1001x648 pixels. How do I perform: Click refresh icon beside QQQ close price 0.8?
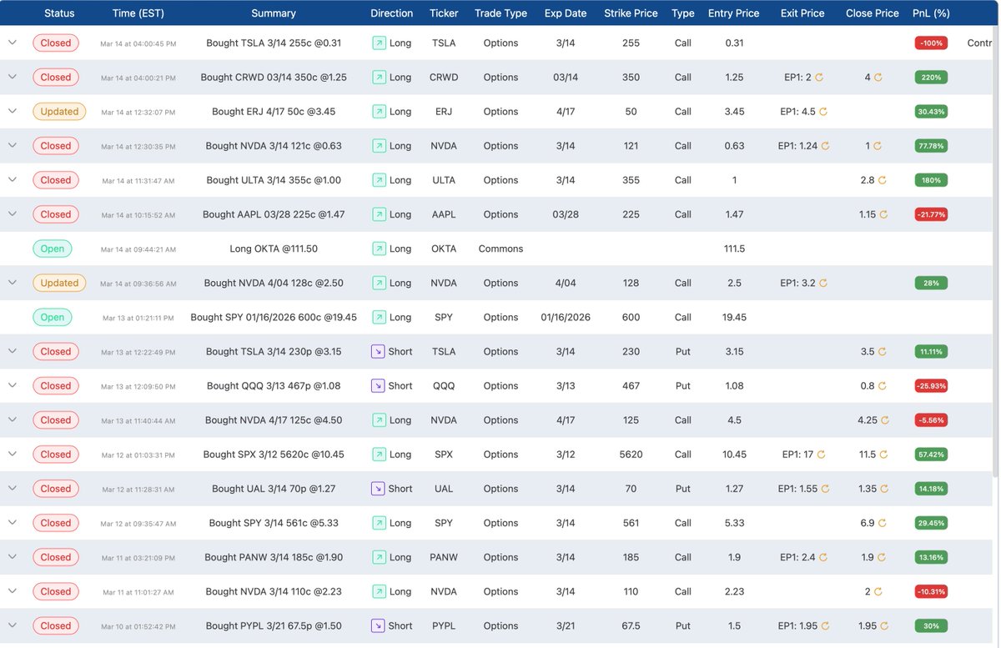(x=883, y=386)
